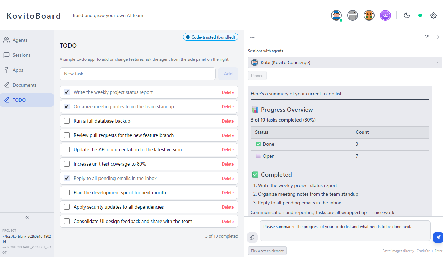
Task: Delete Review pull requests task
Action: coord(228,135)
